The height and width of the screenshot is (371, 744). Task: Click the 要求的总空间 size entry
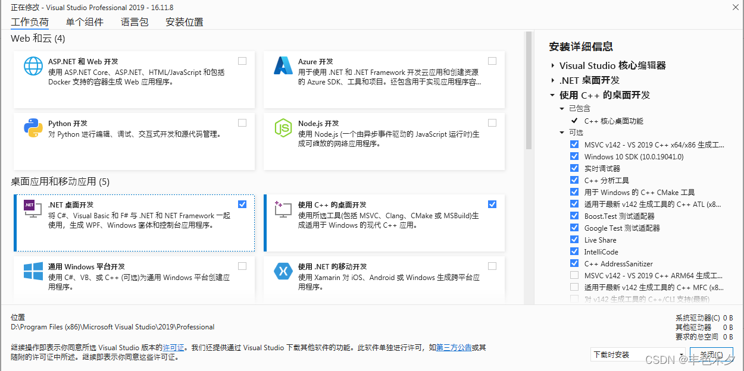click(x=704, y=337)
